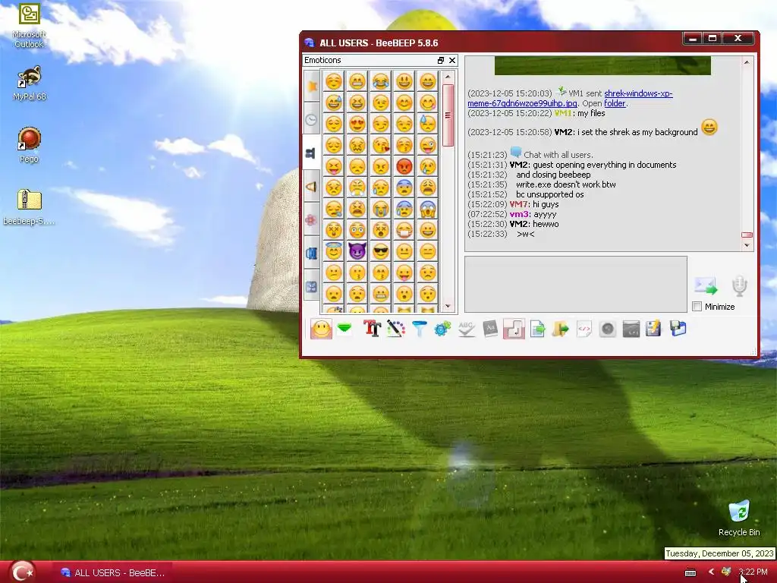Close the Emoticons panel

click(x=452, y=60)
